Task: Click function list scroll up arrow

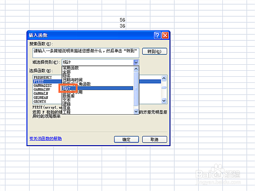Action: coord(164,78)
